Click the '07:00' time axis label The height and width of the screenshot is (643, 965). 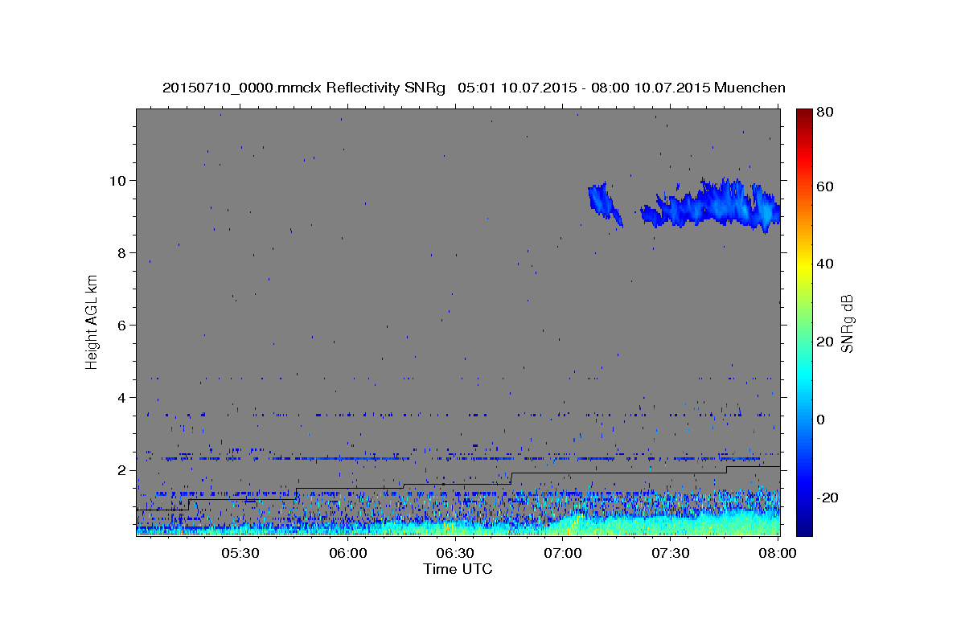coord(563,554)
